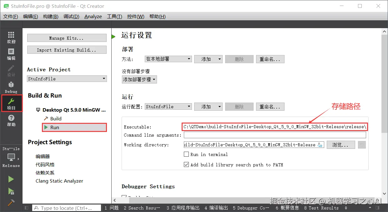Viewport: 388px width, 212px height.
Task: Click the Qt Creator logo in title bar
Action: [6, 6]
